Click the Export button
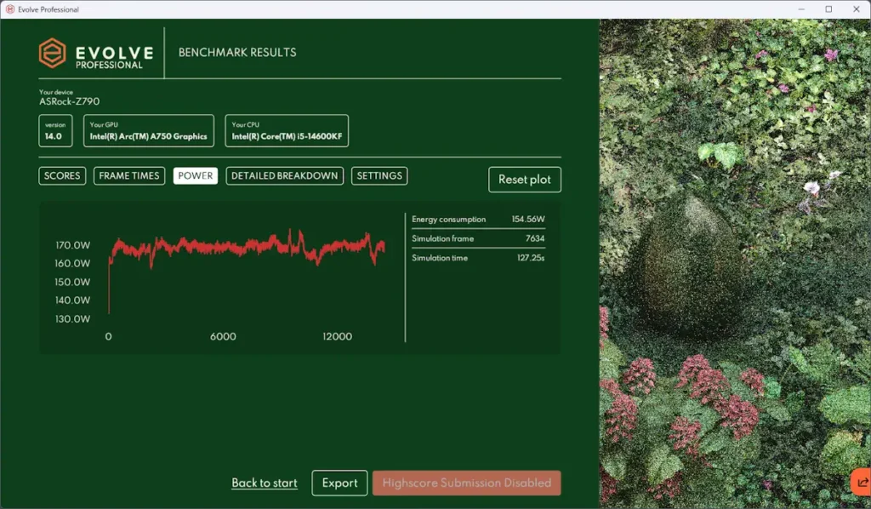The height and width of the screenshot is (509, 871). click(339, 483)
